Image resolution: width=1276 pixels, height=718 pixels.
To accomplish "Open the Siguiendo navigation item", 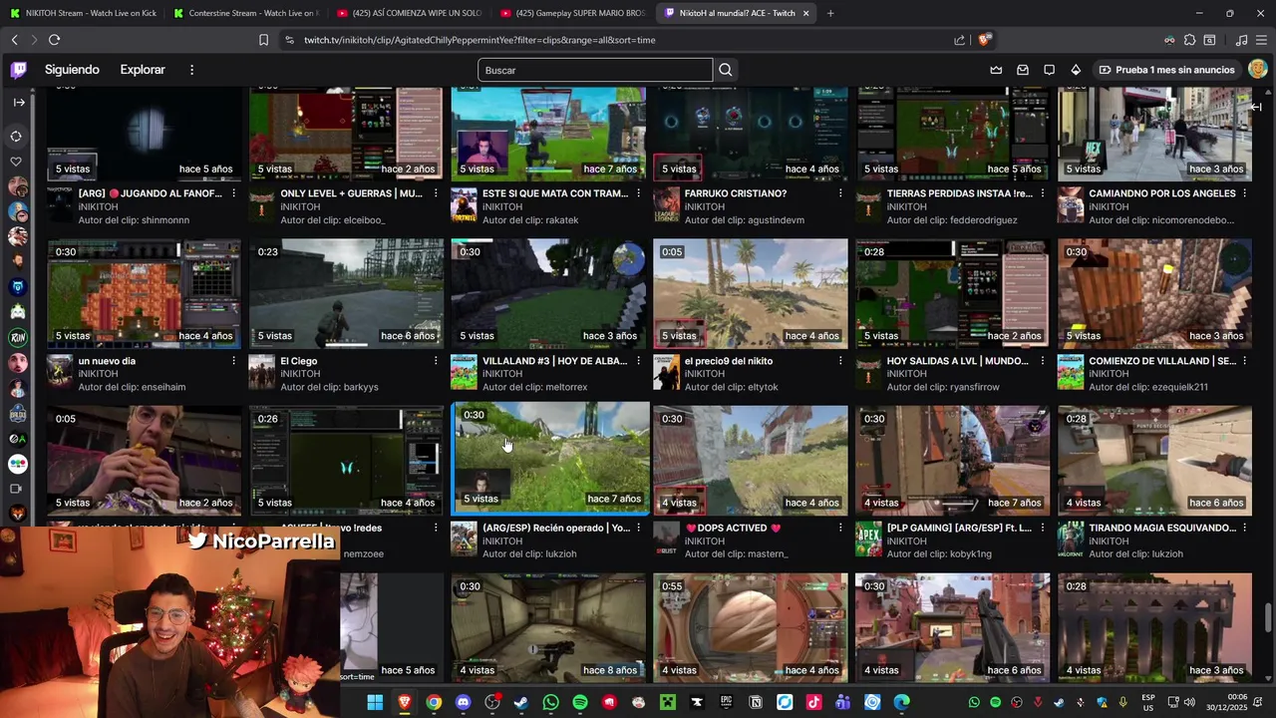I will point(72,70).
